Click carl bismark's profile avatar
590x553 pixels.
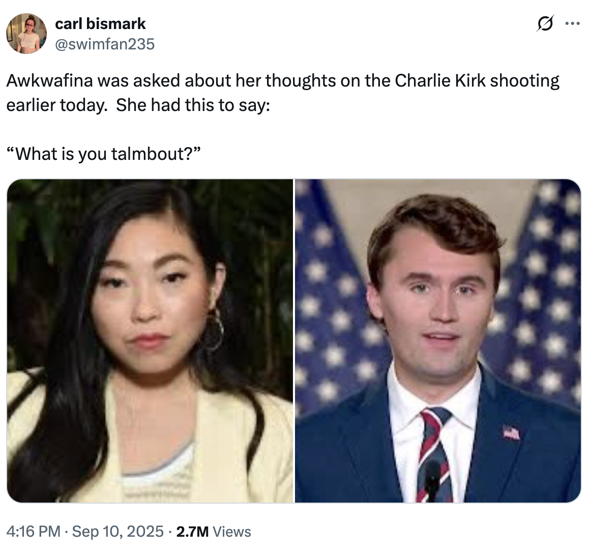[x=26, y=34]
